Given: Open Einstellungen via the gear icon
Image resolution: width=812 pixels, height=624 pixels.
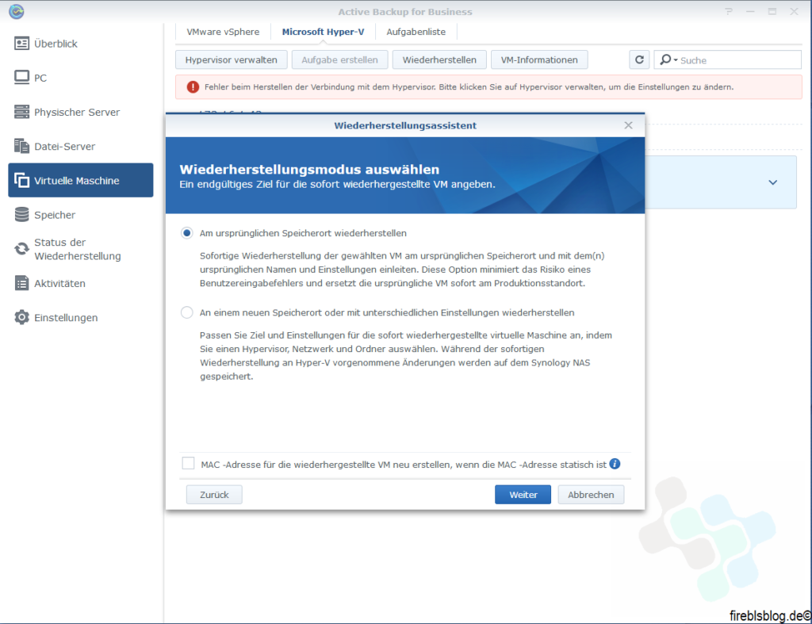Looking at the screenshot, I should tap(21, 317).
